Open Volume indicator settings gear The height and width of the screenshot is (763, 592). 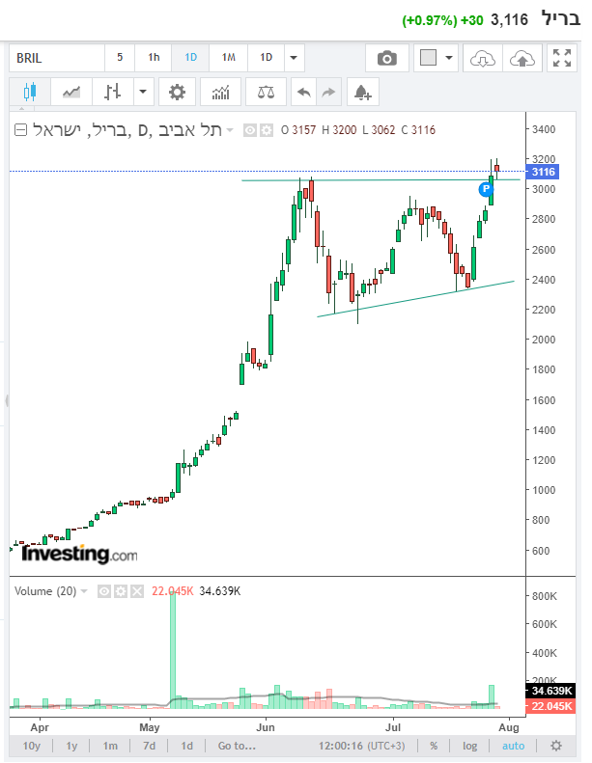click(x=121, y=591)
